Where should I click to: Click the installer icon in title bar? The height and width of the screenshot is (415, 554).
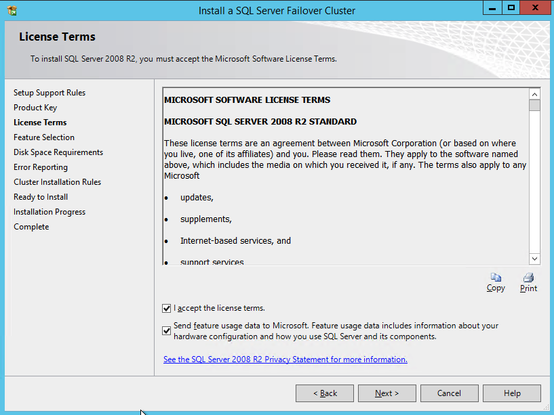[12, 10]
